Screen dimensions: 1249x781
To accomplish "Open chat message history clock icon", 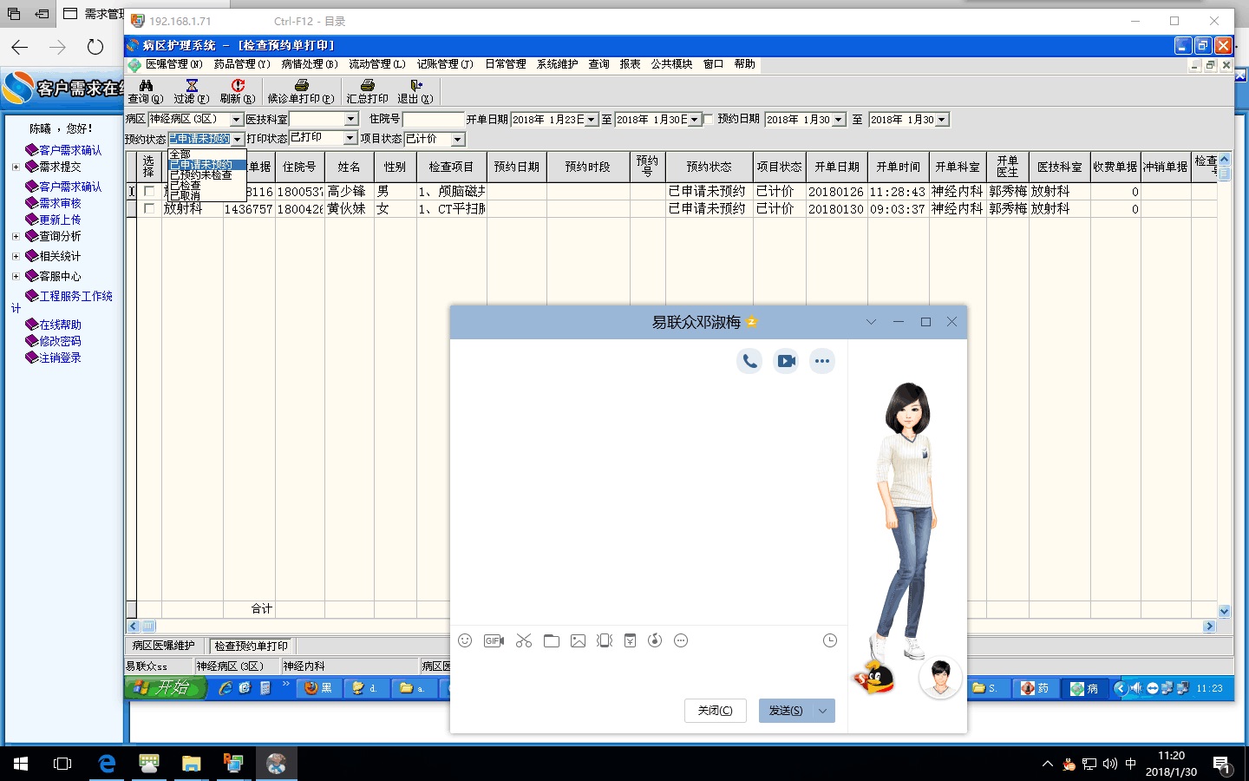I will click(x=829, y=640).
